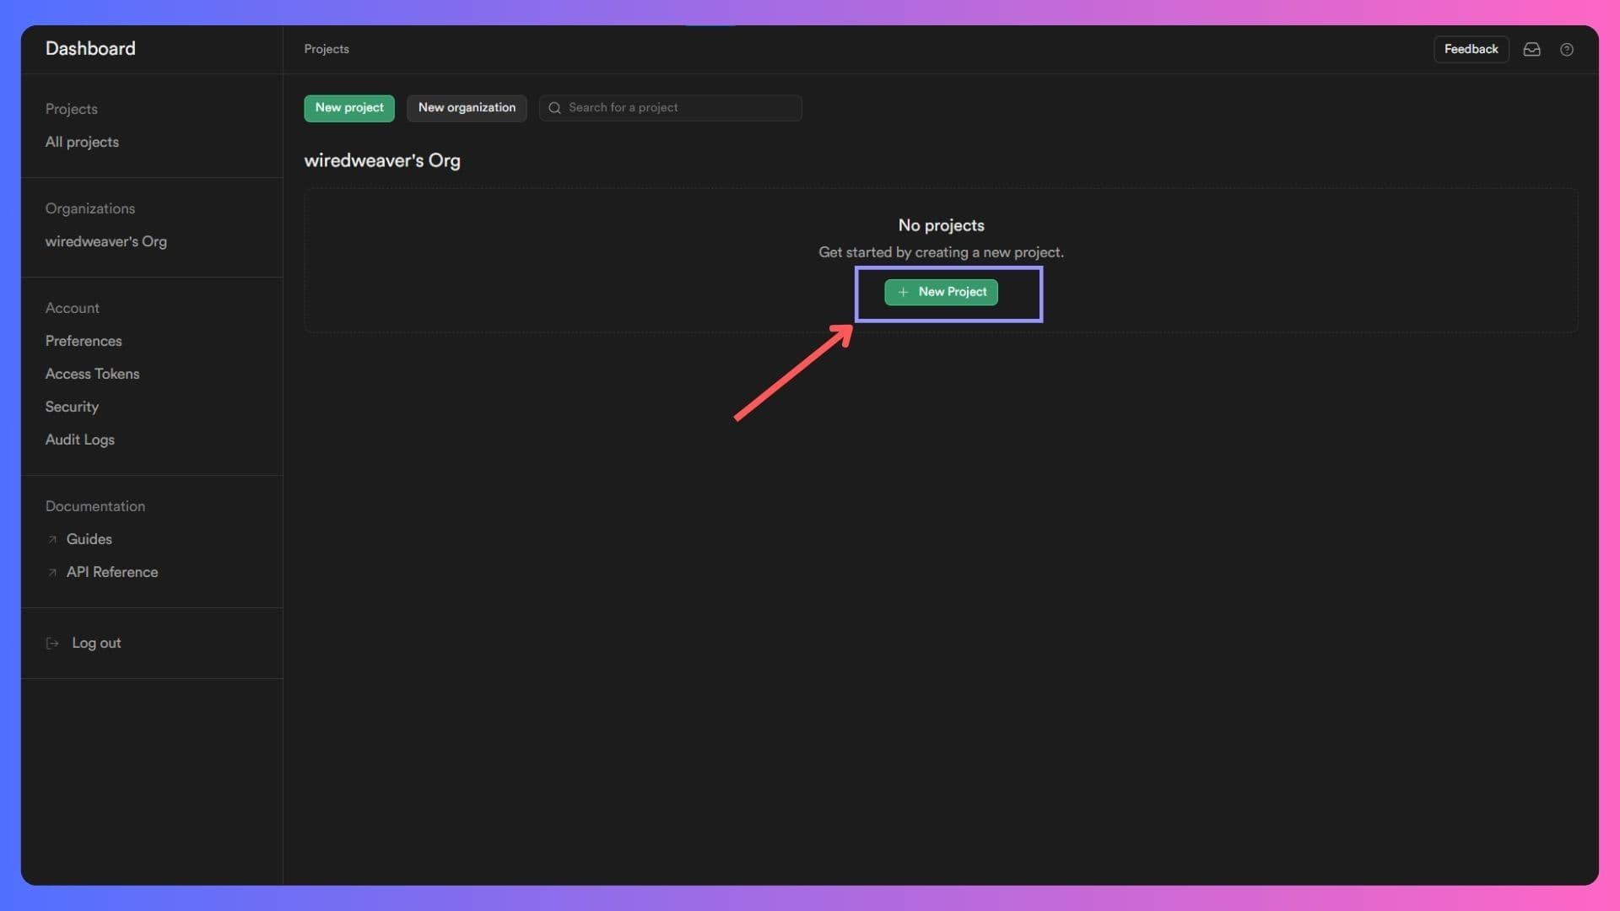
Task: Open the help question-mark icon
Action: click(x=1567, y=49)
